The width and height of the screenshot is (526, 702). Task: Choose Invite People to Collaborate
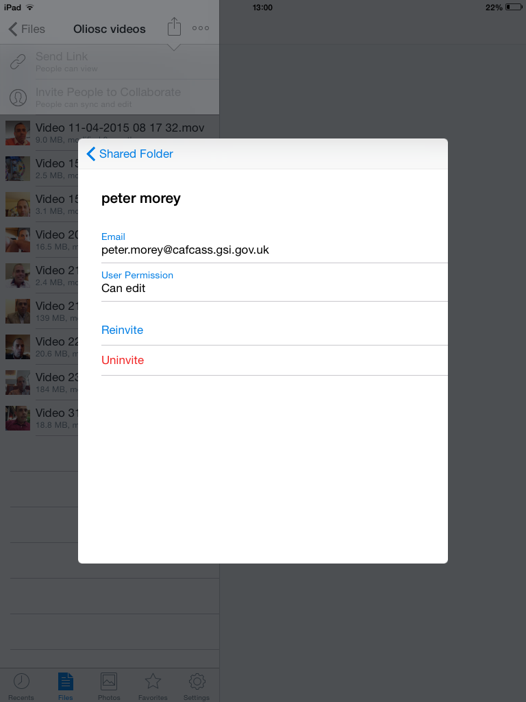pyautogui.click(x=108, y=97)
